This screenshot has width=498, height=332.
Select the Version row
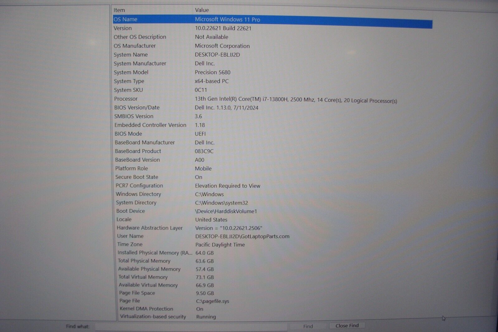273,28
